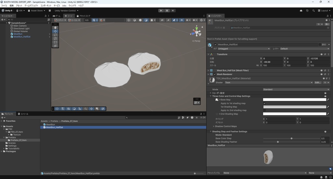Viewport: 333px width, 179px height.
Task: Toggle Apply to 1st shading map checkbox
Action: coord(264,103)
